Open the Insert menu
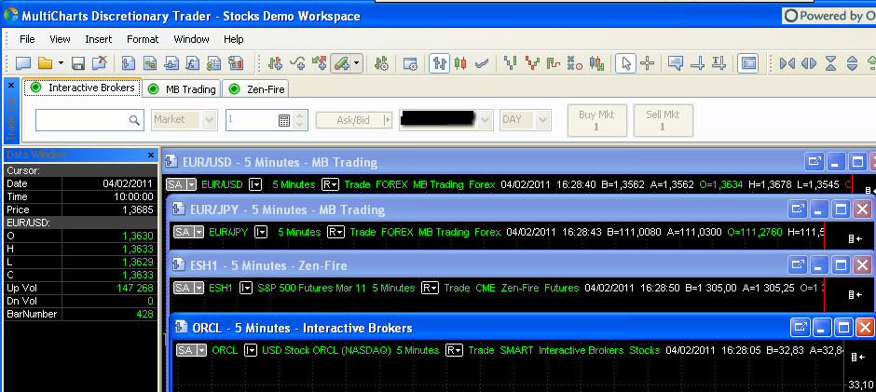The width and height of the screenshot is (876, 392). click(x=99, y=39)
